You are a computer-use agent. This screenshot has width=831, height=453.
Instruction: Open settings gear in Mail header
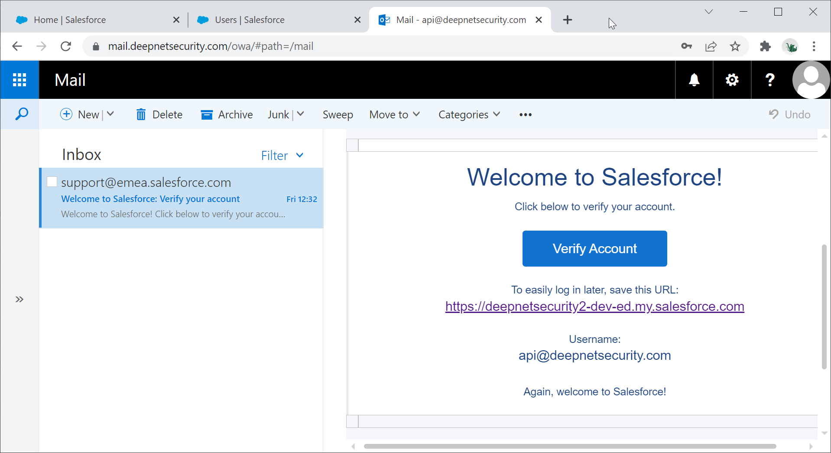click(x=732, y=80)
